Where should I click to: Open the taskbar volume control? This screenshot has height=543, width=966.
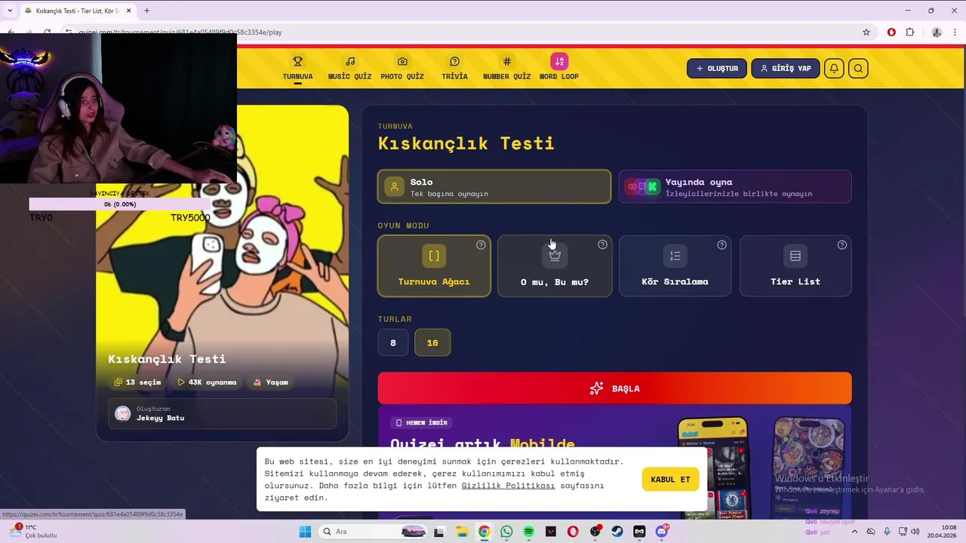pos(915,532)
